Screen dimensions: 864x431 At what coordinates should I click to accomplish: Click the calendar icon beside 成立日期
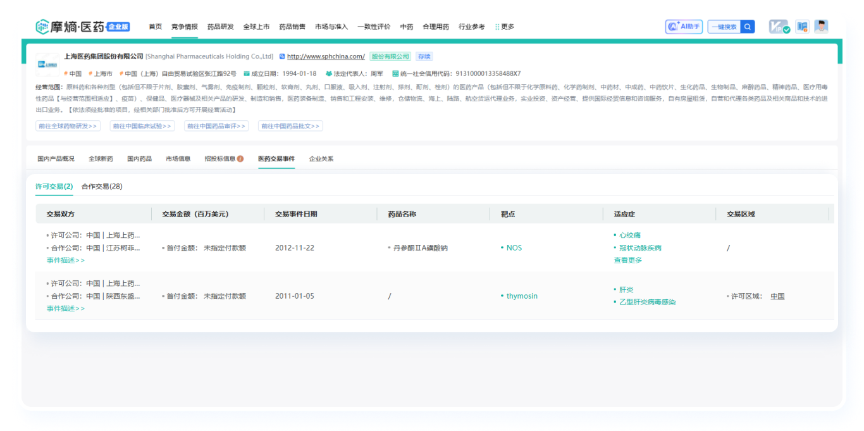point(247,73)
